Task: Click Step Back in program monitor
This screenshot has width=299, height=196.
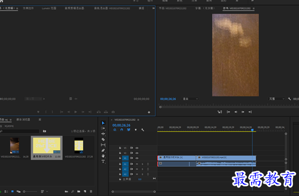Action: point(236,112)
